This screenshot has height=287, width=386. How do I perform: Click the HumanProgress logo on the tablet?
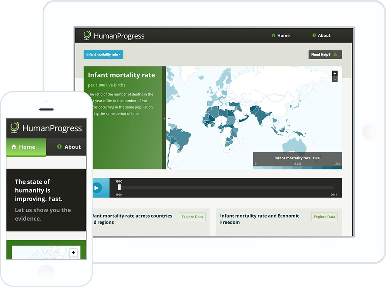pyautogui.click(x=114, y=35)
